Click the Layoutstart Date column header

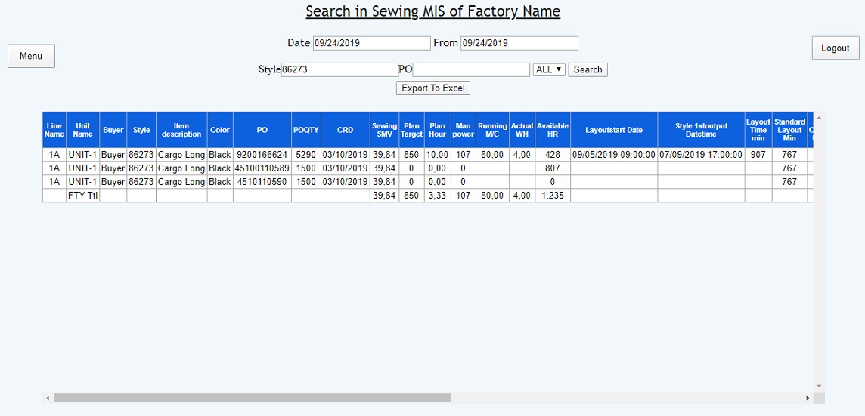point(614,130)
